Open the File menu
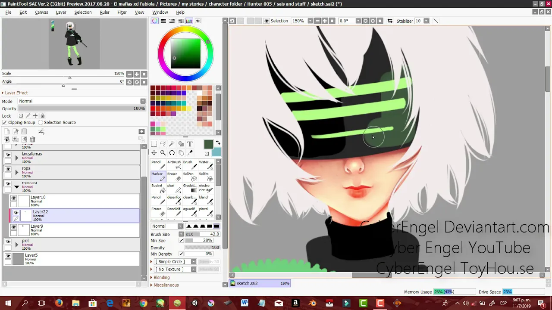The height and width of the screenshot is (310, 552). point(8,12)
